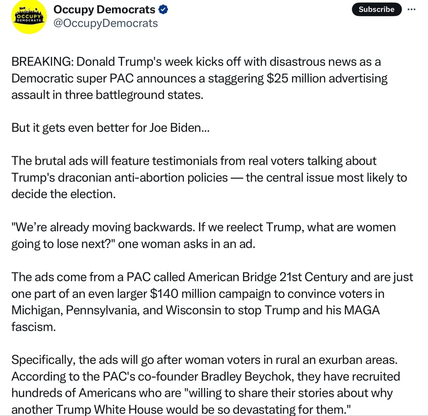Open the Occupy Democrats display name link
This screenshot has width=428, height=416.
104,10
